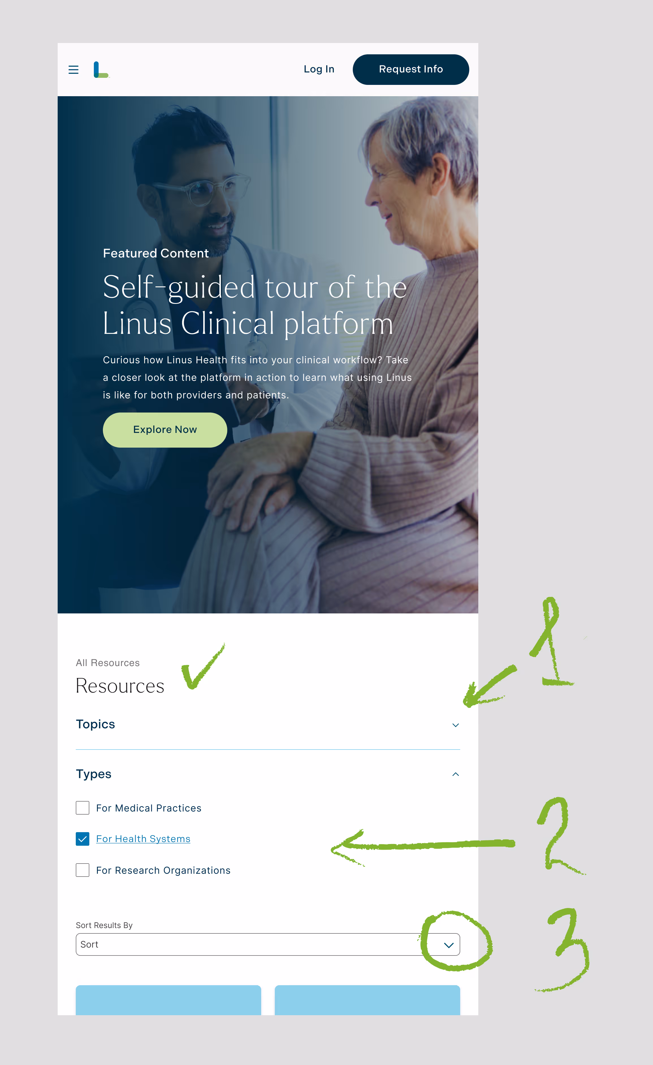This screenshot has width=653, height=1065.
Task: Click the Self-guided tour headline
Action: (x=255, y=305)
